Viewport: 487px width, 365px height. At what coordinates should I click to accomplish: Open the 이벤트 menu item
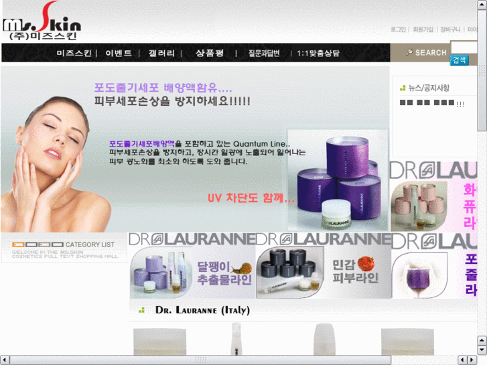tap(119, 53)
